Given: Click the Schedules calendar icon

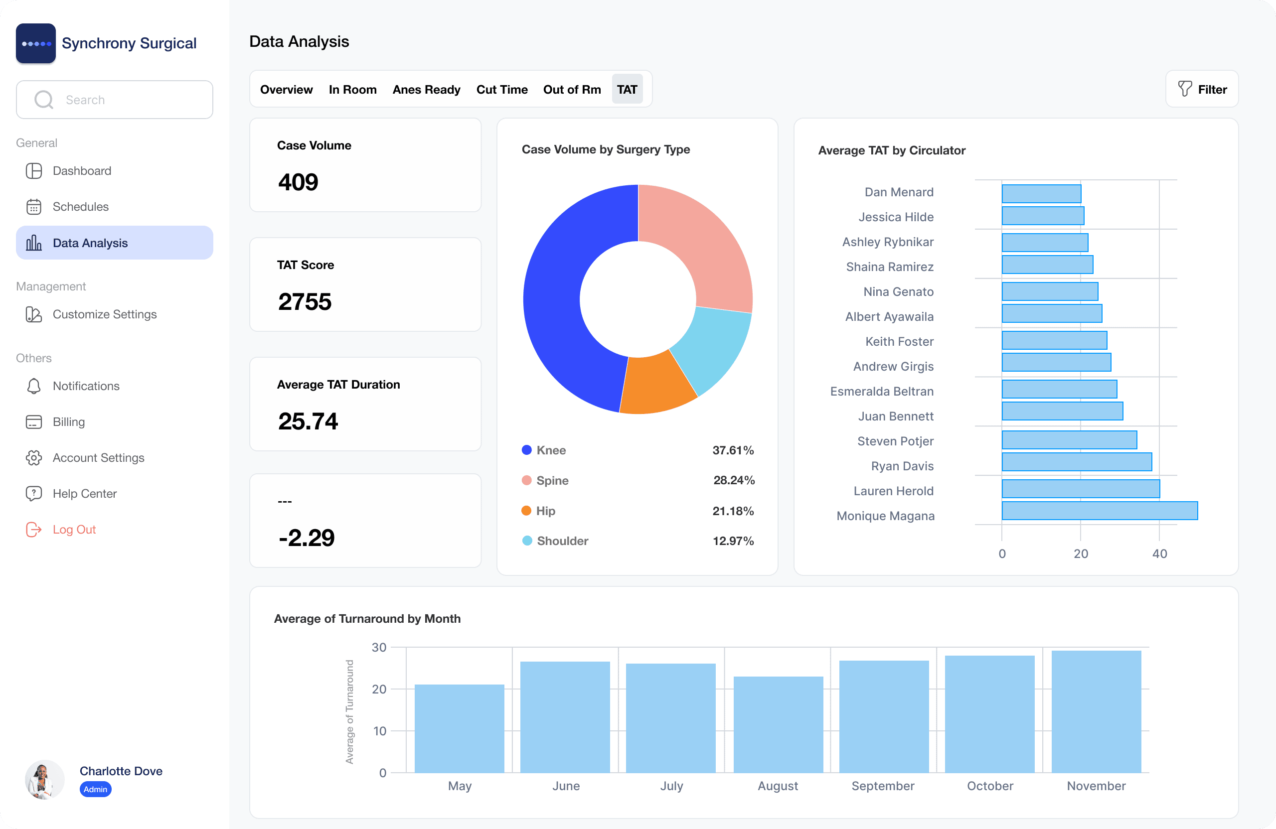Looking at the screenshot, I should (x=34, y=207).
